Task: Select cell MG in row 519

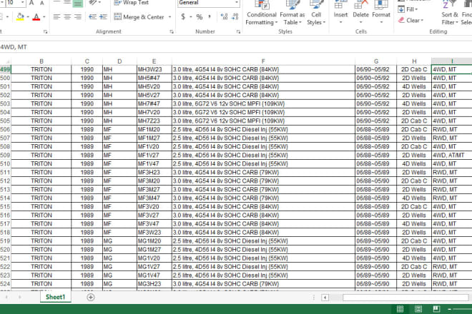Action: [x=119, y=241]
